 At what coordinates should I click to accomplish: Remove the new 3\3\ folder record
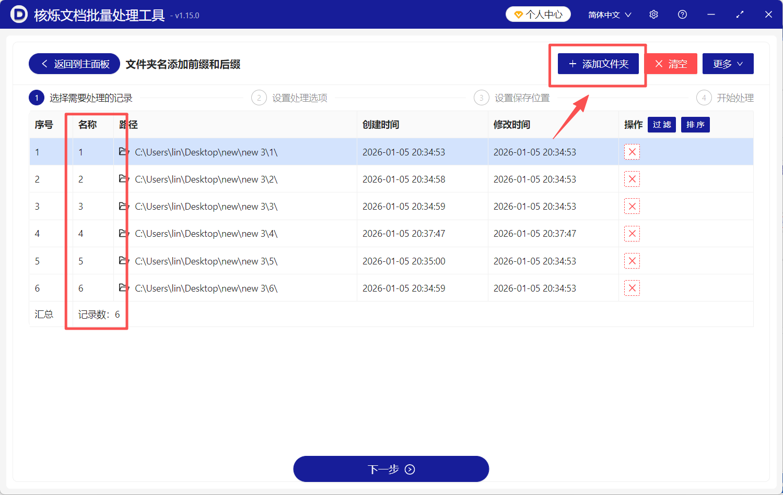coord(632,207)
